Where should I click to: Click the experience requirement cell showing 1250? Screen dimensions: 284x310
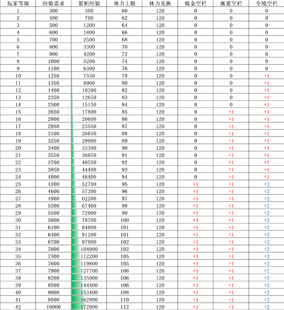click(x=54, y=76)
